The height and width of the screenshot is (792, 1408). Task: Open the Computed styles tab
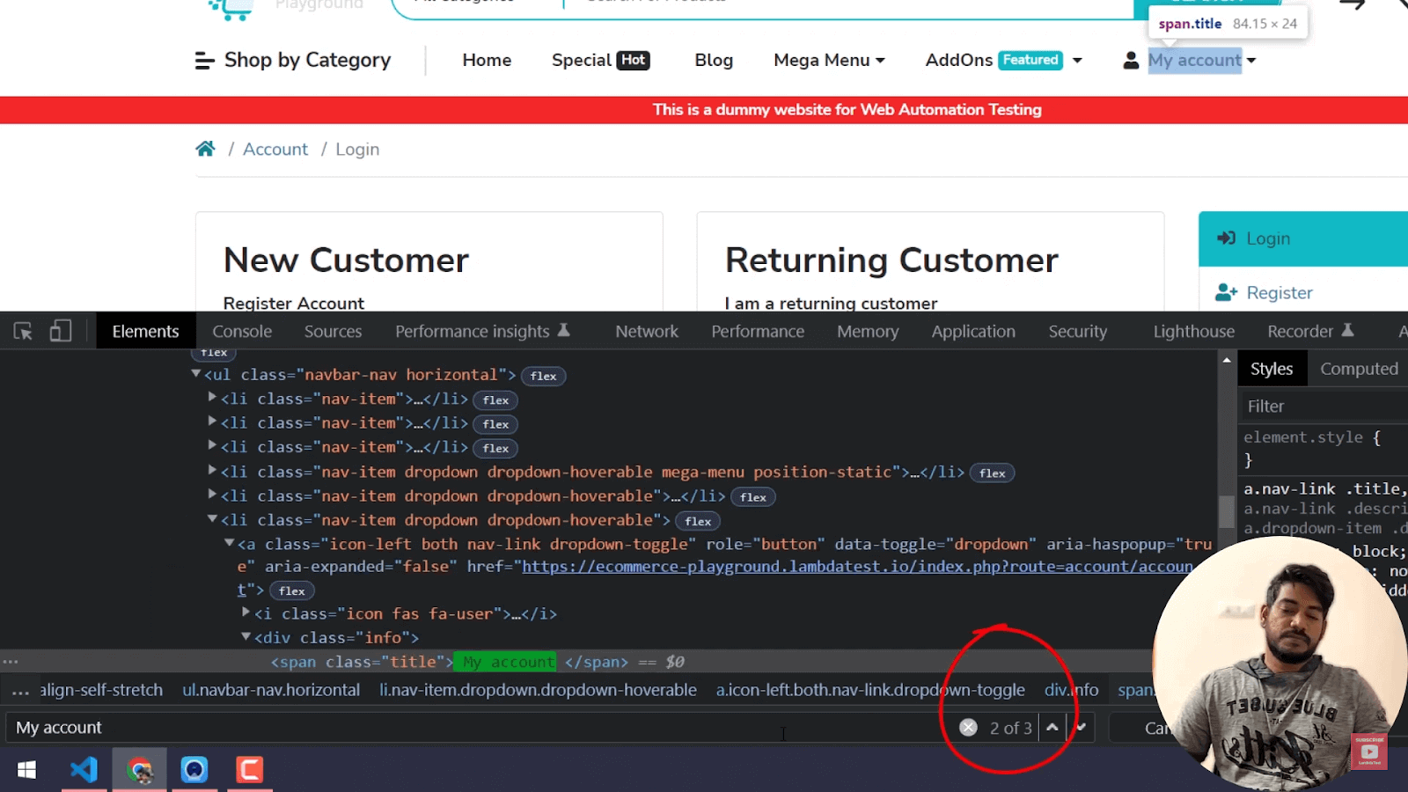pos(1358,368)
